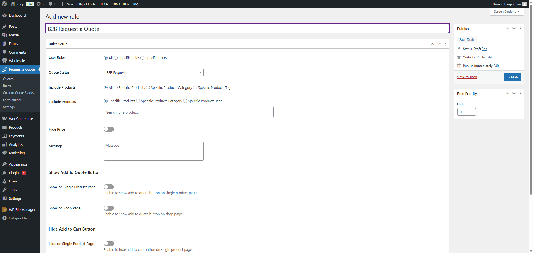Open the Wholesale admin menu
Viewport: 533px width, 253px height.
tap(17, 60)
